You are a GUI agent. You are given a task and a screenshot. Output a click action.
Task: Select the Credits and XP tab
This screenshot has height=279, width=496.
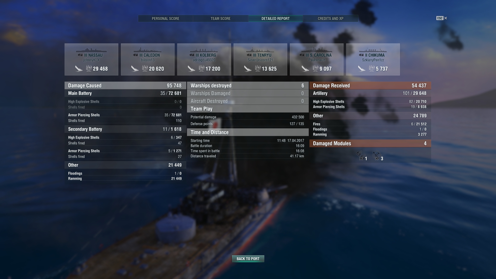tap(330, 19)
